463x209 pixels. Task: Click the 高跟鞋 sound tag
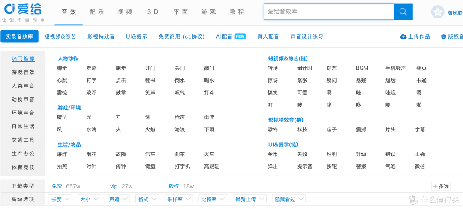point(212,167)
